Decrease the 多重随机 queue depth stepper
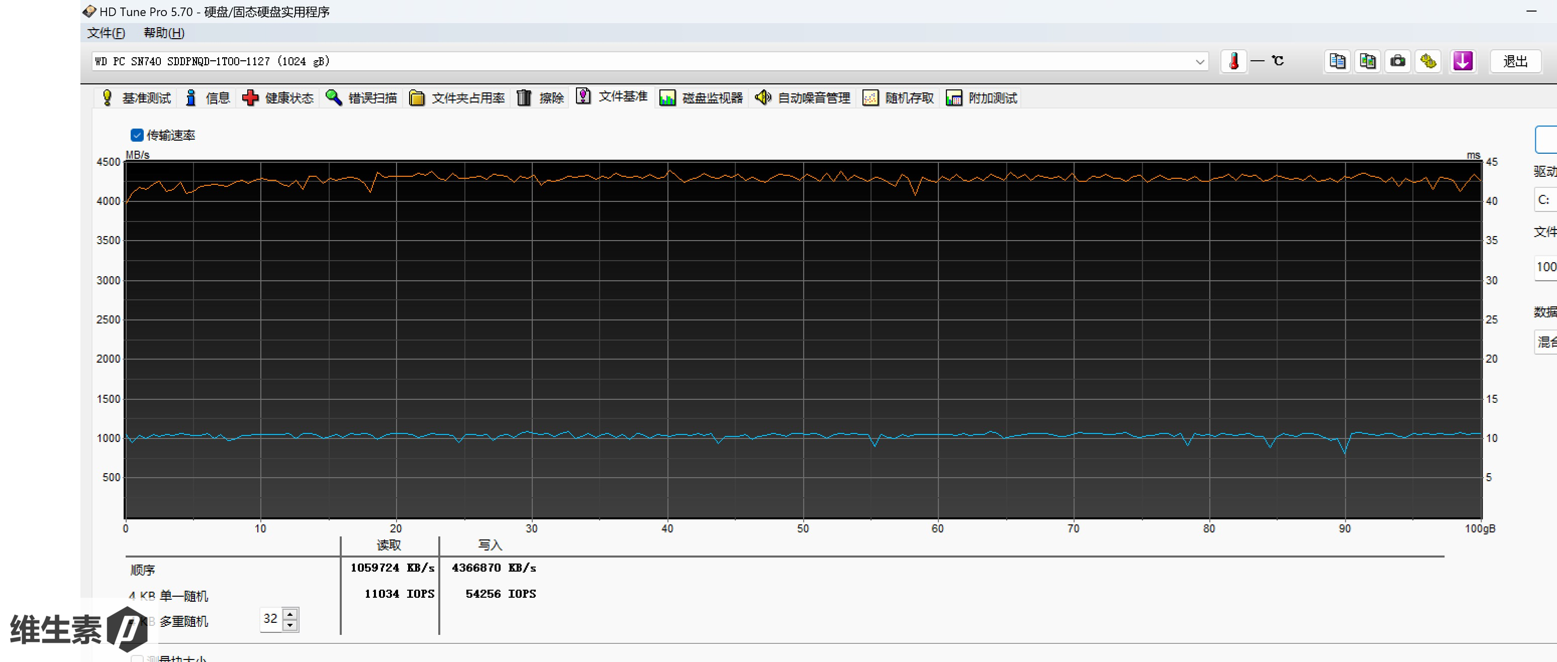The image size is (1557, 662). point(290,624)
